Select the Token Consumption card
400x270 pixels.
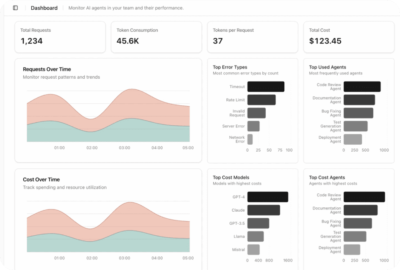point(156,36)
